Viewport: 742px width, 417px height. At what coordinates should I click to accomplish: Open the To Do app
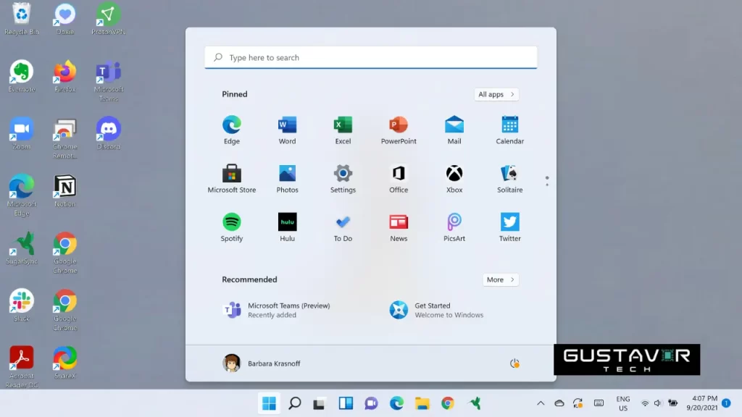(343, 227)
